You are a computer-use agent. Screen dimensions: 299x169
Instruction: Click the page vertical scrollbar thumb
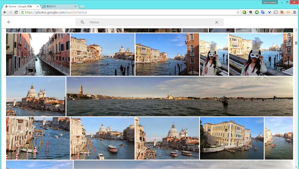tap(296, 43)
